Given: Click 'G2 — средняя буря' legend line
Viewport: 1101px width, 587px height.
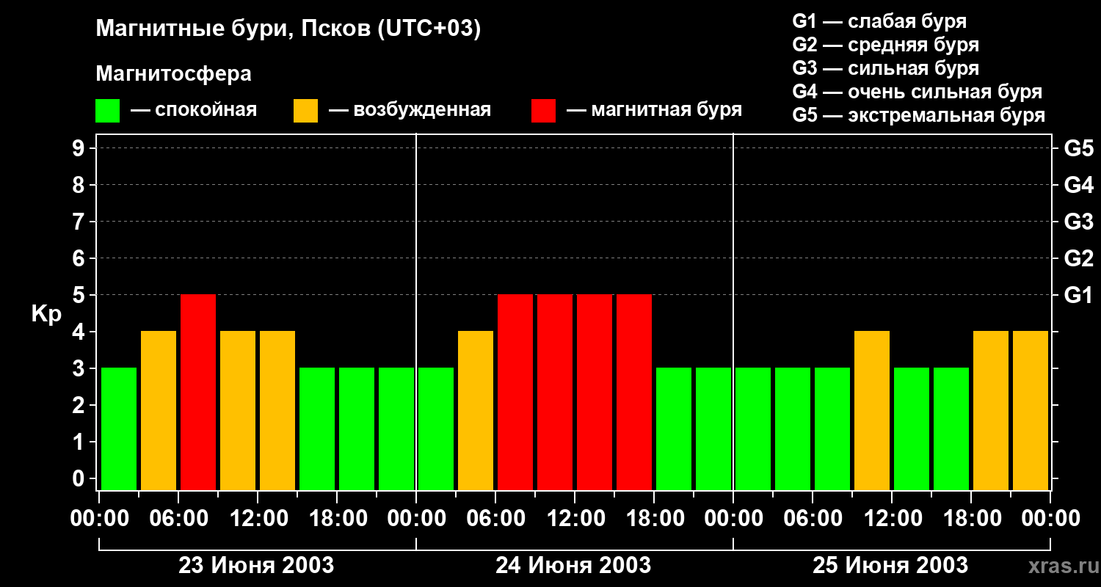Looking at the screenshot, I should pyautogui.click(x=885, y=45).
